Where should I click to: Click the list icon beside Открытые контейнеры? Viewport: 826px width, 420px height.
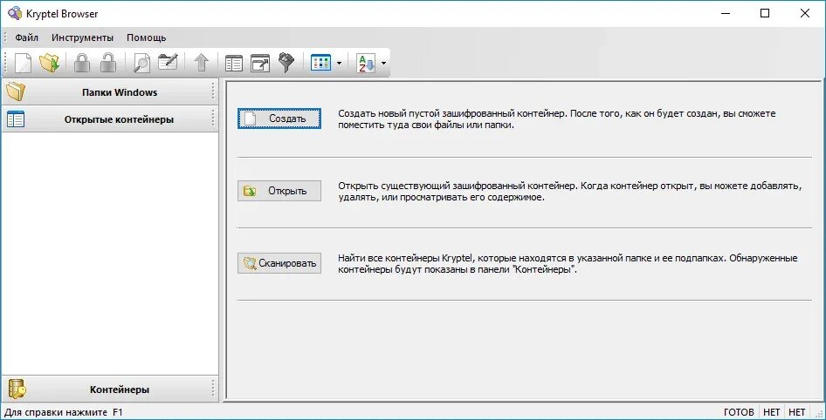16,119
